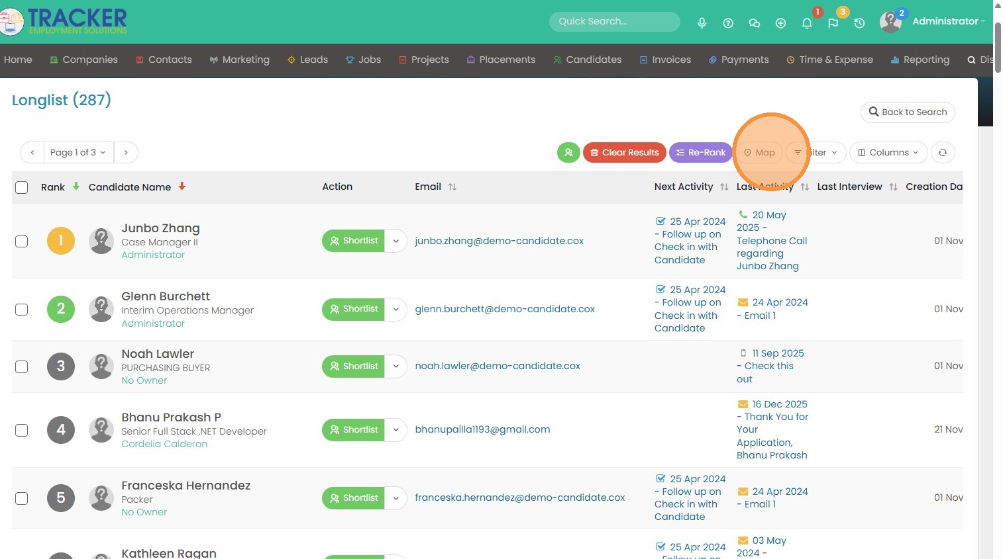Open the Page 1 of 3 selector
The image size is (1003, 559).
78,153
